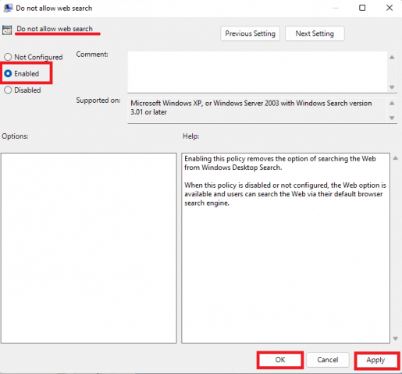The image size is (402, 374).
Task: Select the Enabled radio button
Action: pyautogui.click(x=8, y=73)
